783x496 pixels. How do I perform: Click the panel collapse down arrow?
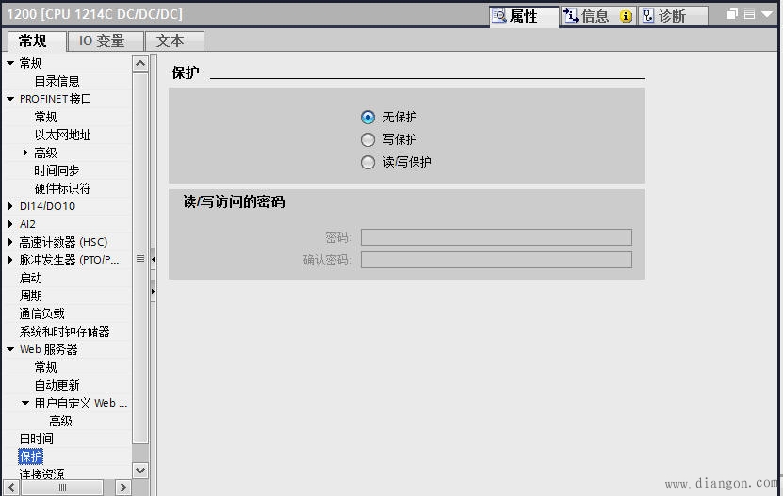[768, 15]
